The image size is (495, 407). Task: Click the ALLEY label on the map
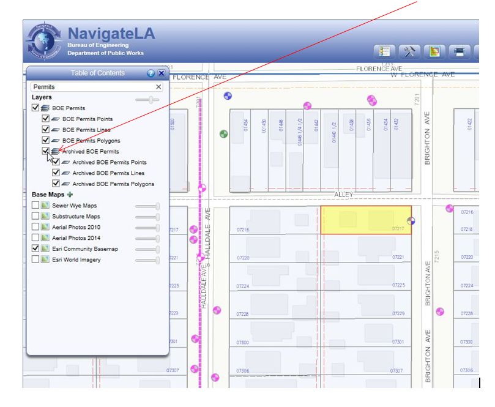343,195
